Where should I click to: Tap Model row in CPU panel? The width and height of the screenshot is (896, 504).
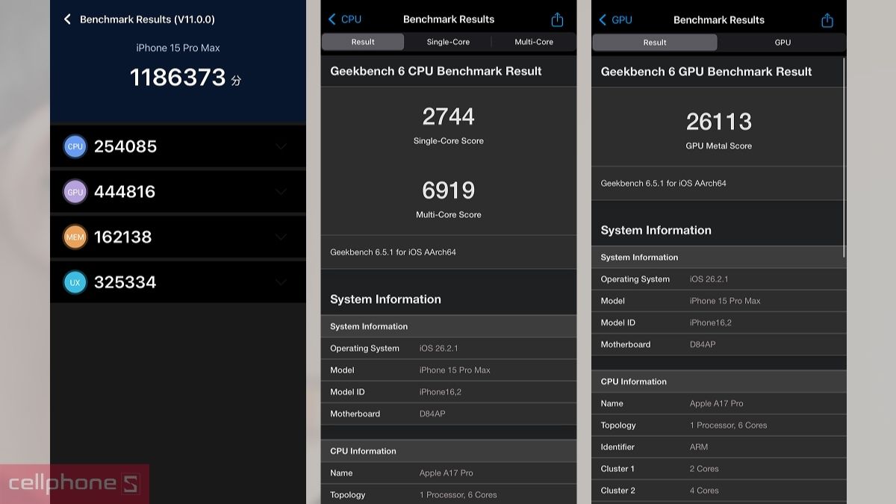click(x=449, y=370)
